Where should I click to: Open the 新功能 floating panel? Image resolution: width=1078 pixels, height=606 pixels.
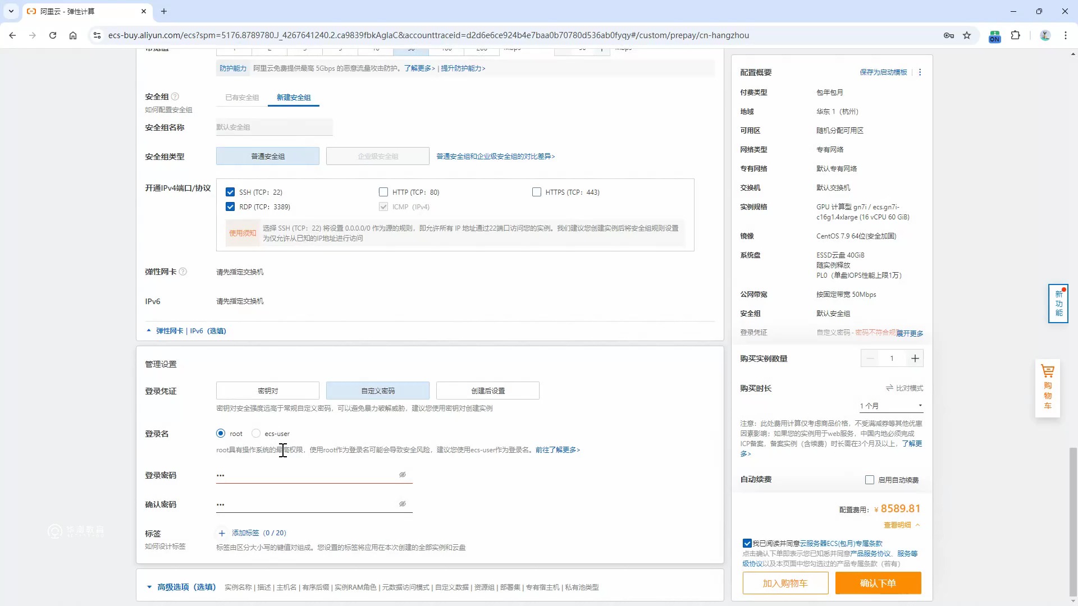click(1058, 304)
